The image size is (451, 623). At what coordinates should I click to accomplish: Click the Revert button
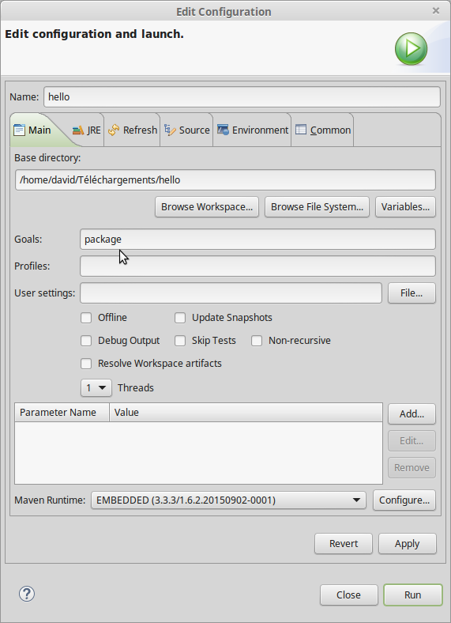[344, 543]
